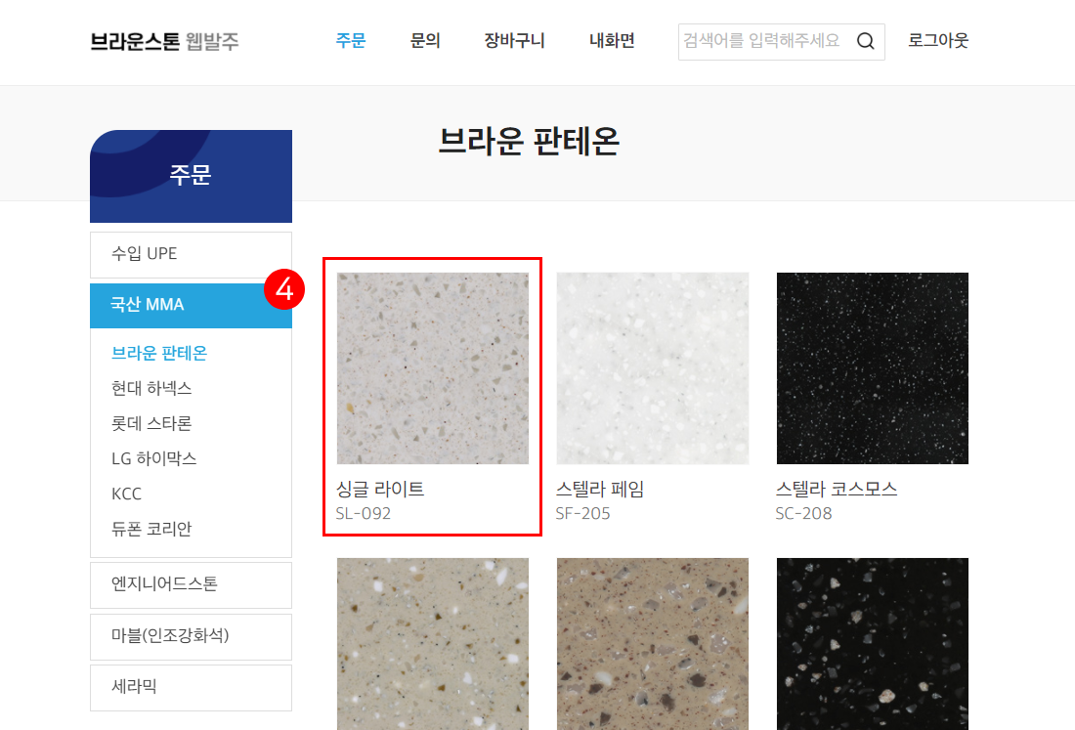Screen dimensions: 1075x730
Task: Collapse the 국산 MMA category
Action: point(191,305)
